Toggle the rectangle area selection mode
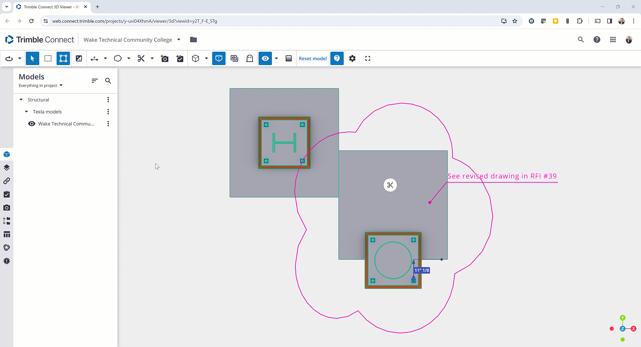 click(x=48, y=58)
